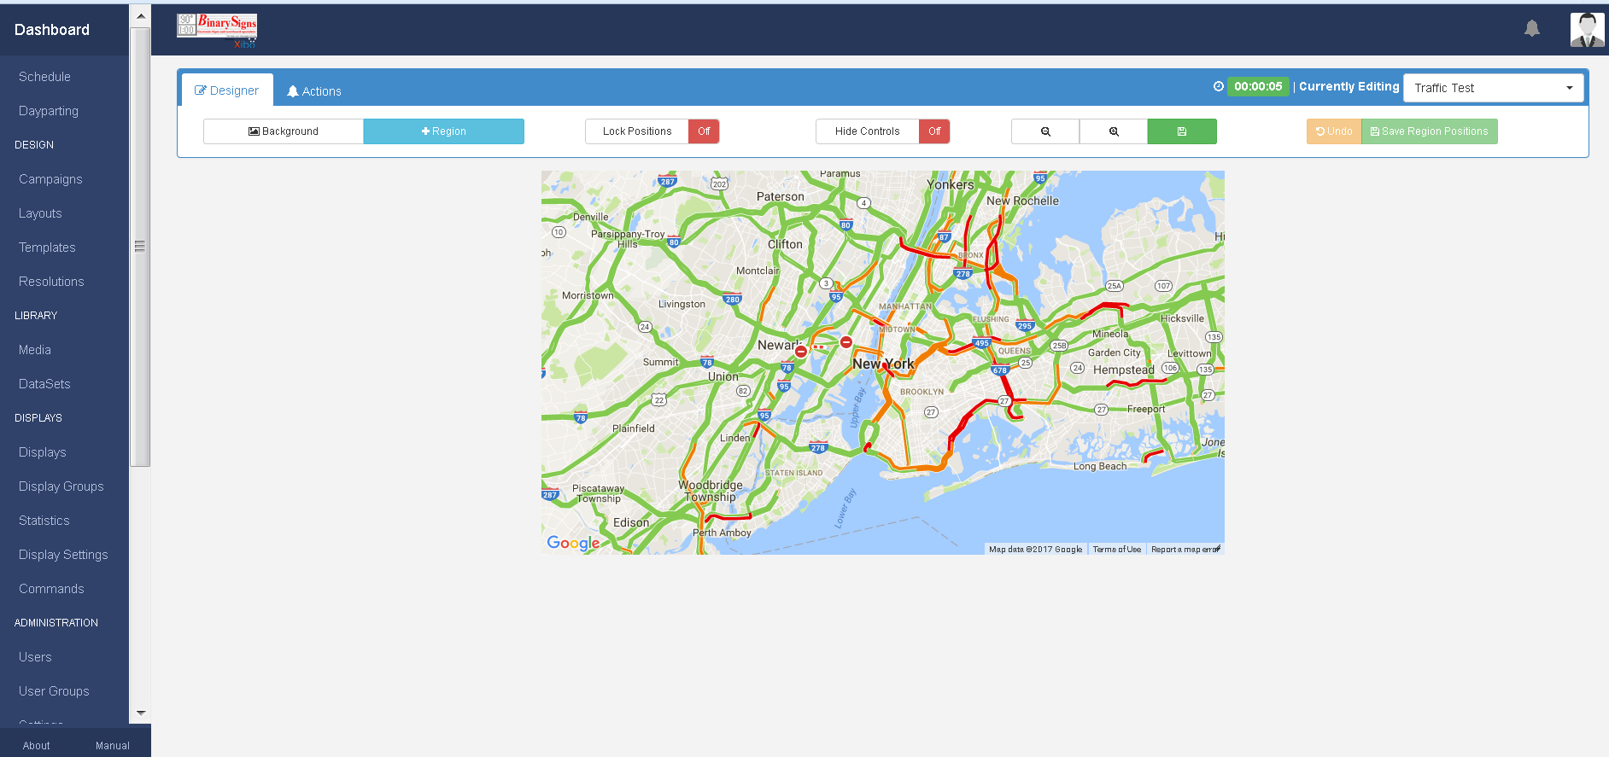This screenshot has width=1609, height=757.
Task: Click the zoom out magnifier button
Action: click(x=1045, y=131)
